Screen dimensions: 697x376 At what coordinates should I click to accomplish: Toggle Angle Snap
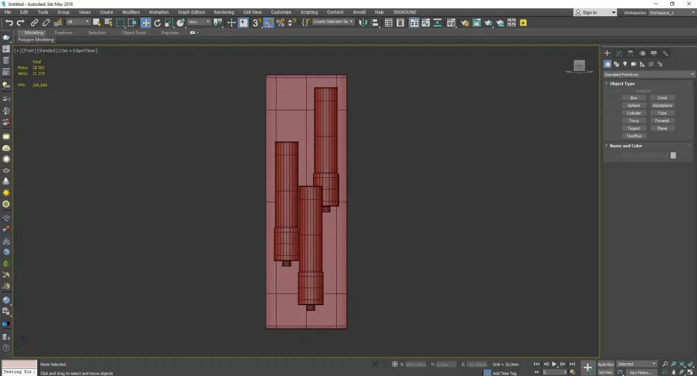[x=268, y=23]
